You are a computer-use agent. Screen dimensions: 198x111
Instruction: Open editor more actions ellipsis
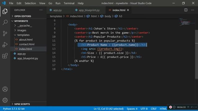click(x=192, y=10)
